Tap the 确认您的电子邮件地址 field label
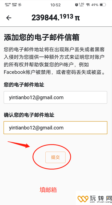 (29, 115)
